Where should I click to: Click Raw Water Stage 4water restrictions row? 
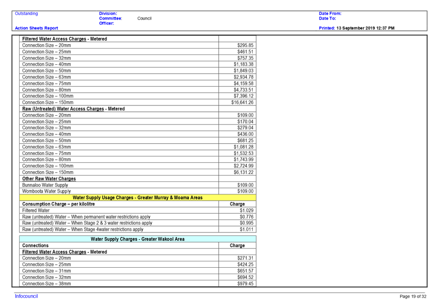tap(138, 230)
